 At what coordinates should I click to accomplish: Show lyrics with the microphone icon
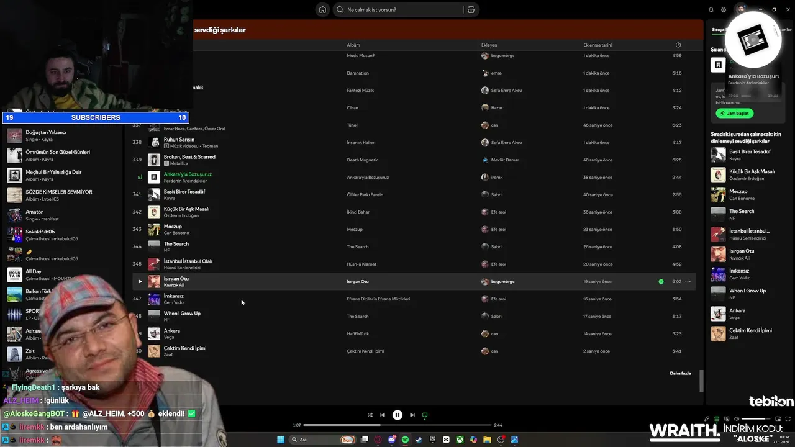pyautogui.click(x=707, y=419)
